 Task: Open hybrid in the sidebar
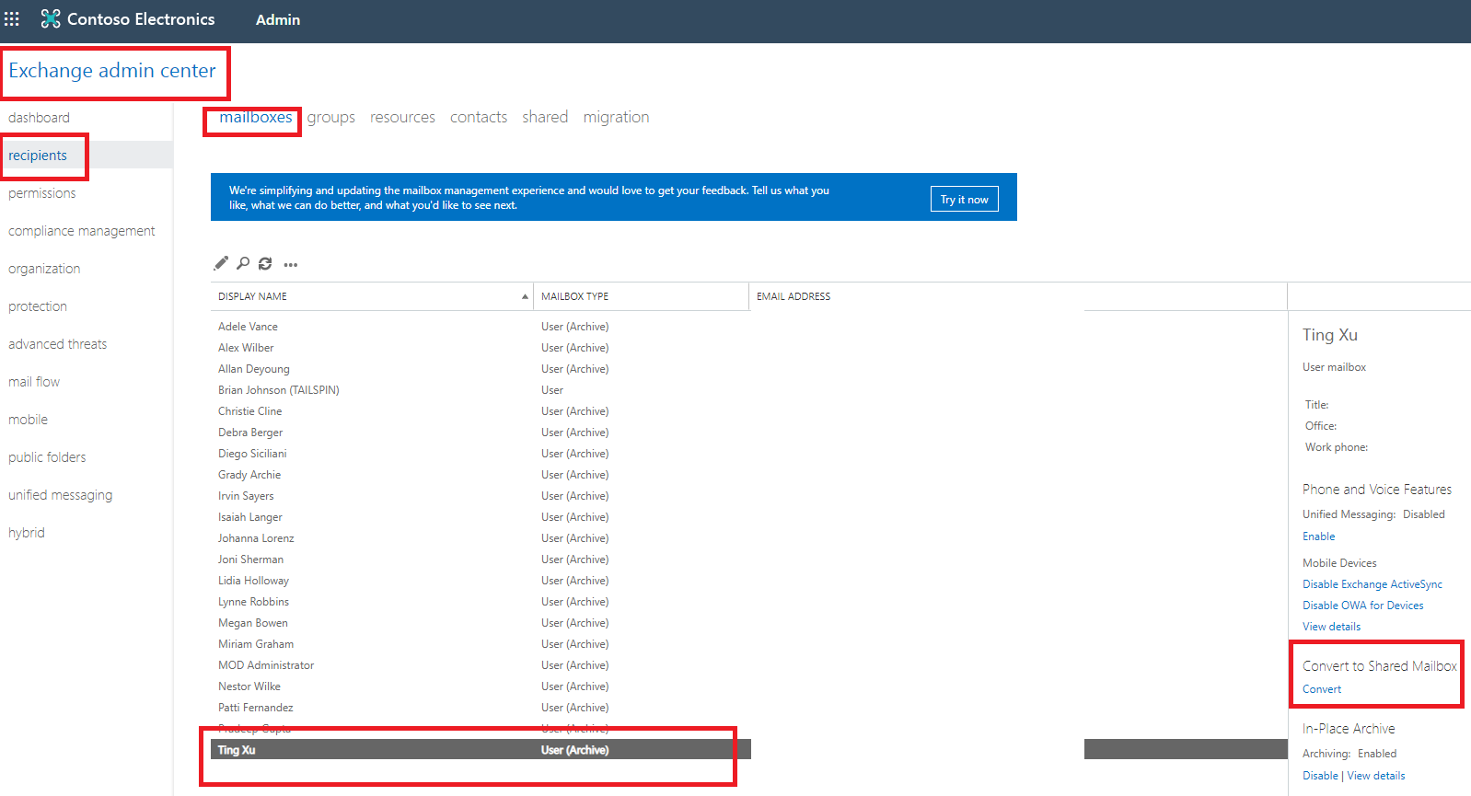point(27,533)
